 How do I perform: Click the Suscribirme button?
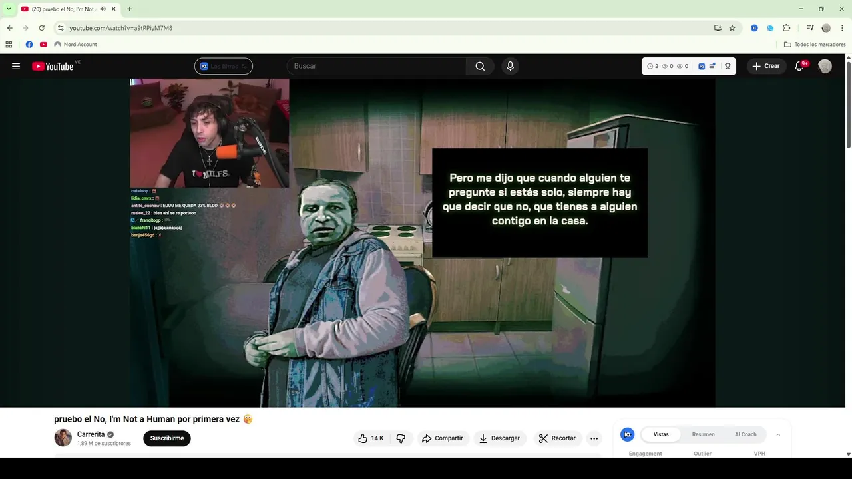[x=167, y=438]
